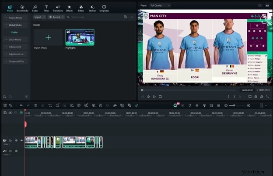Open the Titles tab
This screenshot has height=176, width=273.
[46, 8]
